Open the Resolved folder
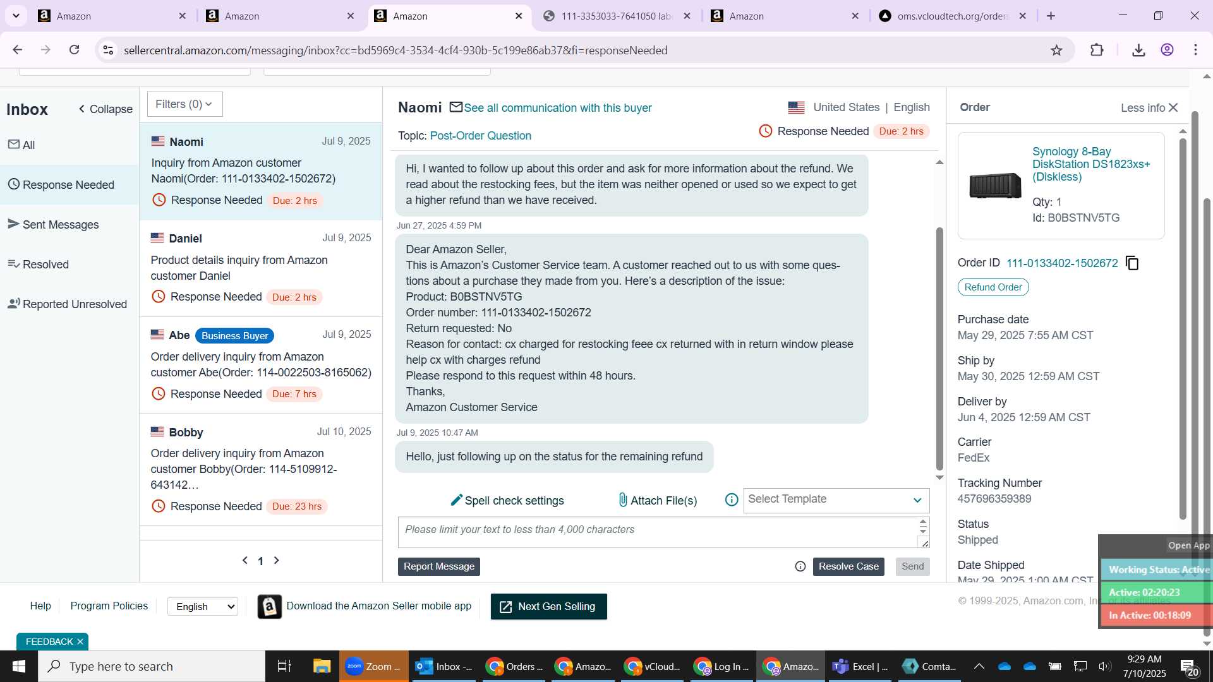 click(x=69, y=264)
